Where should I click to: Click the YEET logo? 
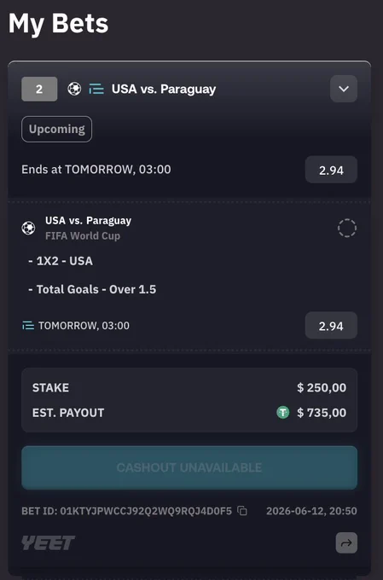[48, 542]
